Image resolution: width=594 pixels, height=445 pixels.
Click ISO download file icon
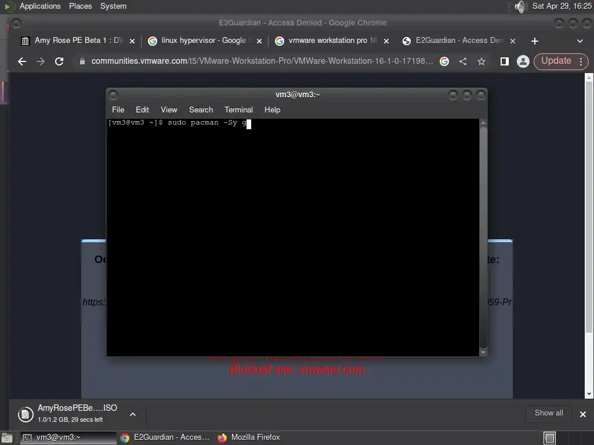tap(26, 414)
